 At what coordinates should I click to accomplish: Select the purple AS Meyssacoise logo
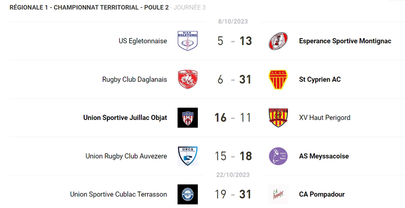pyautogui.click(x=278, y=156)
